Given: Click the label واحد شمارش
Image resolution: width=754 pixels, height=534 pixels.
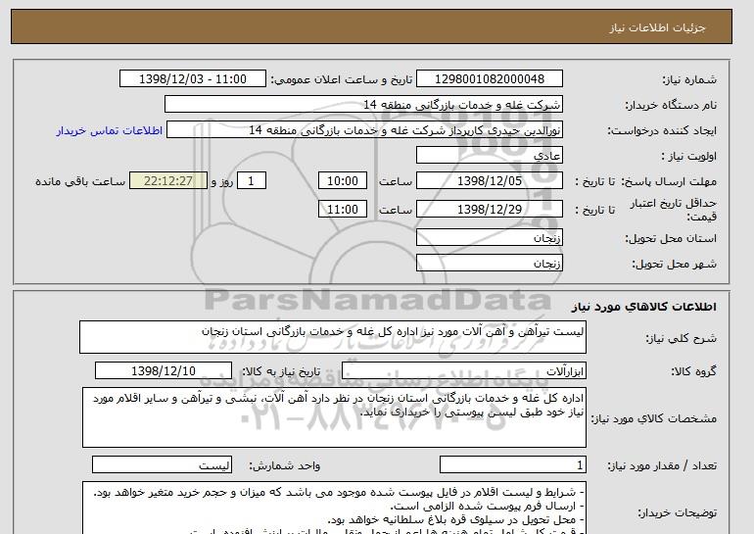Looking at the screenshot, I should pyautogui.click(x=284, y=465).
